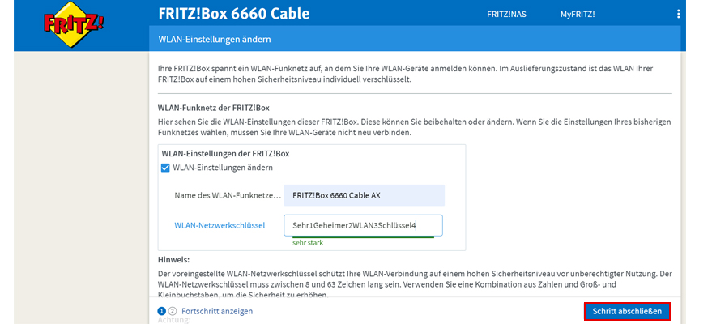Click the 'WLAN-Einstellungen der FRITZ!Box' box title
The image size is (712, 324).
[x=225, y=153]
